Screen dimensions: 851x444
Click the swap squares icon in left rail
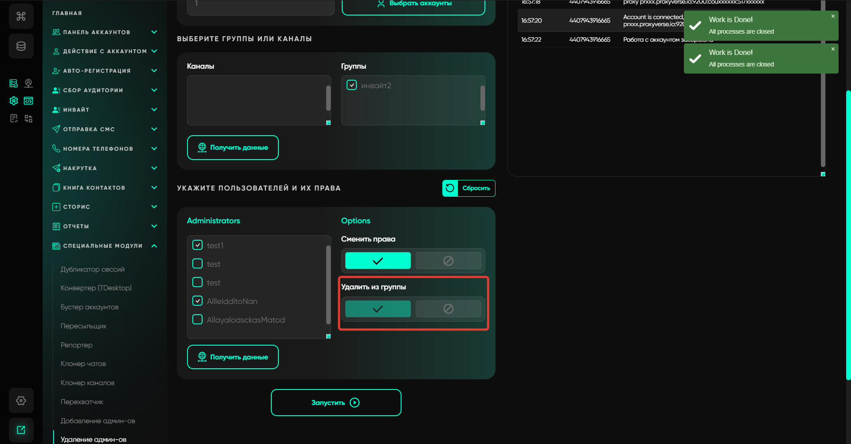28,119
